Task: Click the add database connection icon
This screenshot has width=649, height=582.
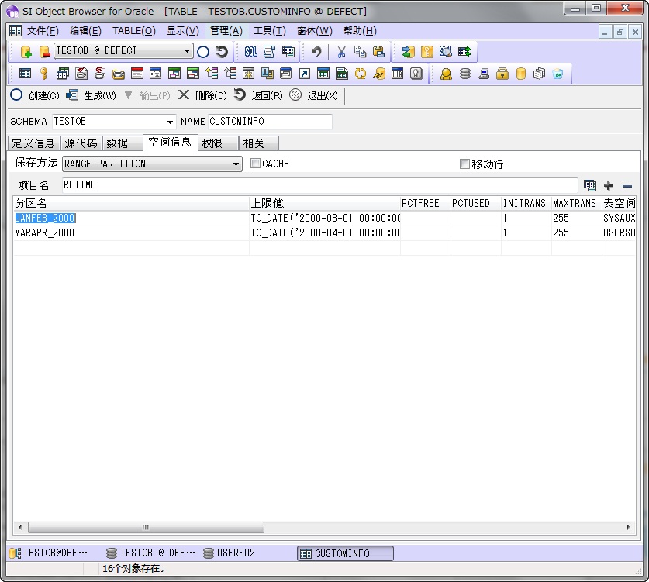Action: click(x=26, y=52)
